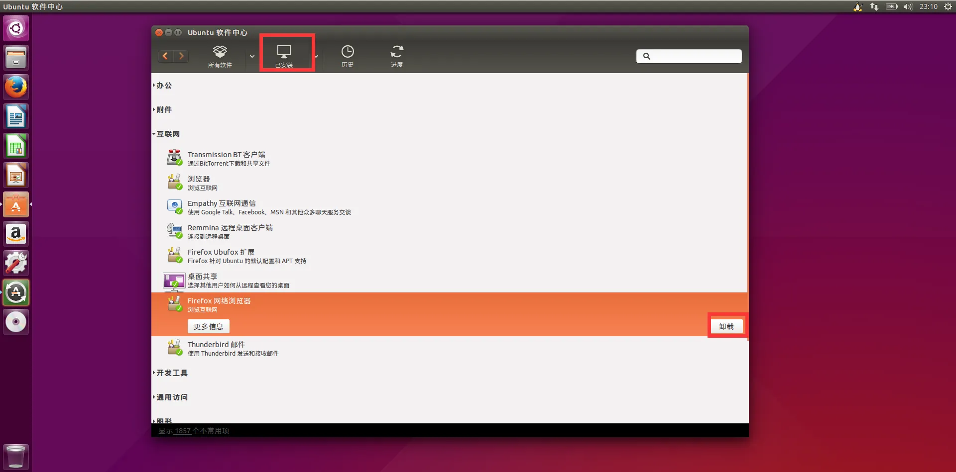The image size is (956, 472).
Task: Open the network indicator menu
Action: click(x=874, y=6)
